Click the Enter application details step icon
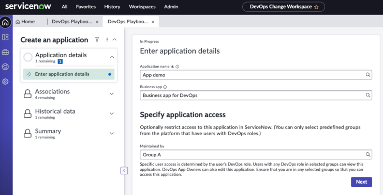This screenshot has width=383, height=195. 28,74
